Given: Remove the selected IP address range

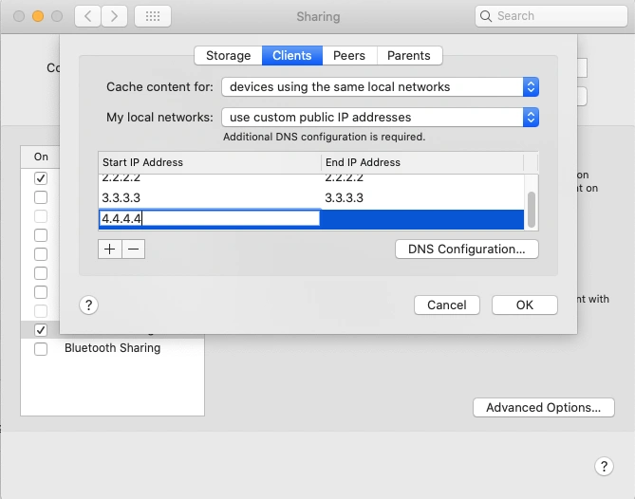Looking at the screenshot, I should pyautogui.click(x=134, y=249).
